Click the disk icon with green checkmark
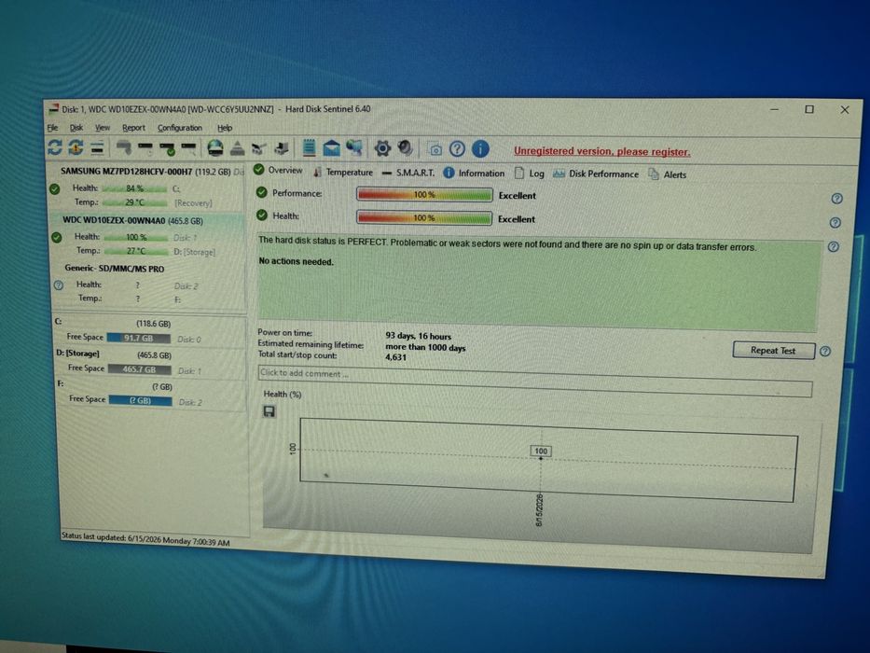This screenshot has width=870, height=653. coord(167,149)
